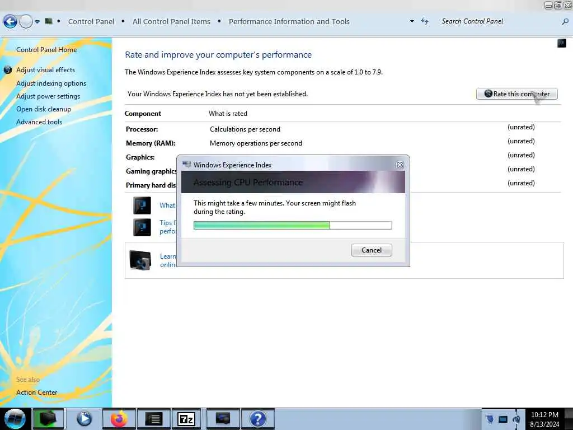Launch Windows Media Player from taskbar
This screenshot has height=430, width=573.
[84, 419]
